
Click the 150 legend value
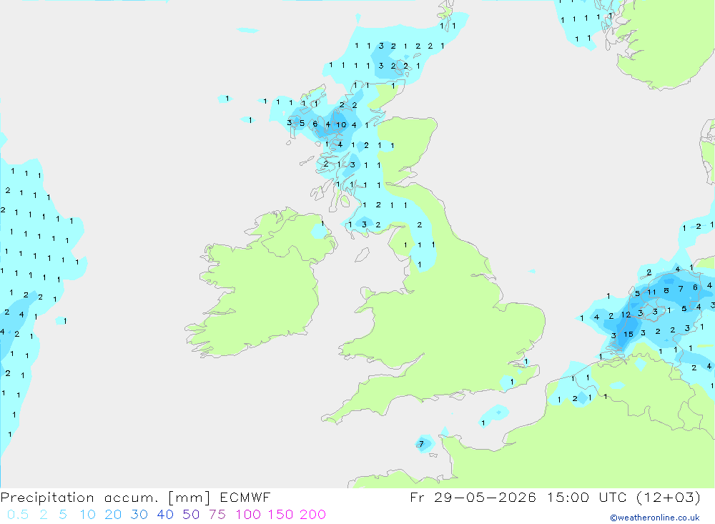(x=280, y=515)
